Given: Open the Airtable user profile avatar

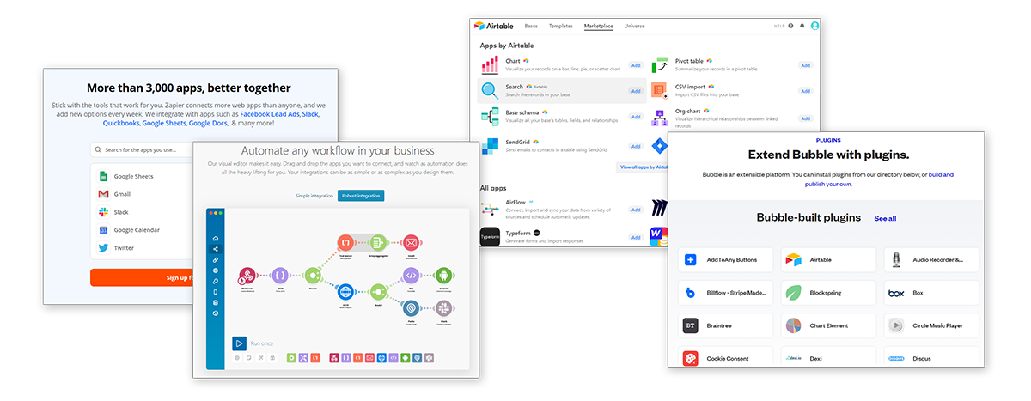Looking at the screenshot, I should click(814, 27).
